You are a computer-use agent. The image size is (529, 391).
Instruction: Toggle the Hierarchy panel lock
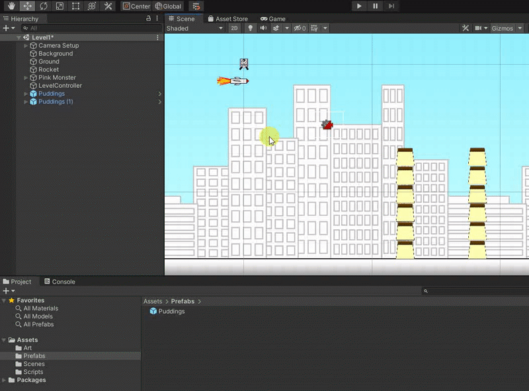(x=148, y=19)
